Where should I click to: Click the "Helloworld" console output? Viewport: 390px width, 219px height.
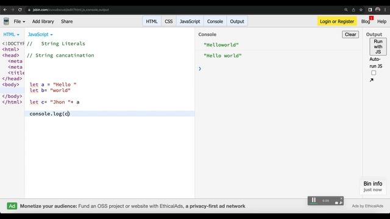click(221, 45)
